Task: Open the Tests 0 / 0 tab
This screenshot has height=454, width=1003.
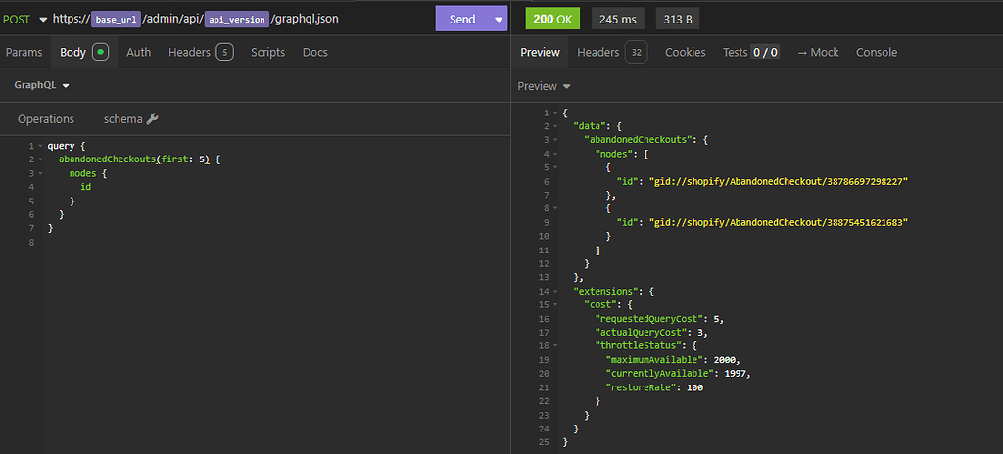Action: [750, 53]
